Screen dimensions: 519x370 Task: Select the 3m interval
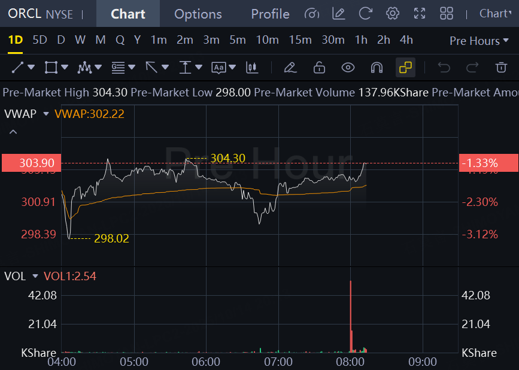[x=211, y=40]
